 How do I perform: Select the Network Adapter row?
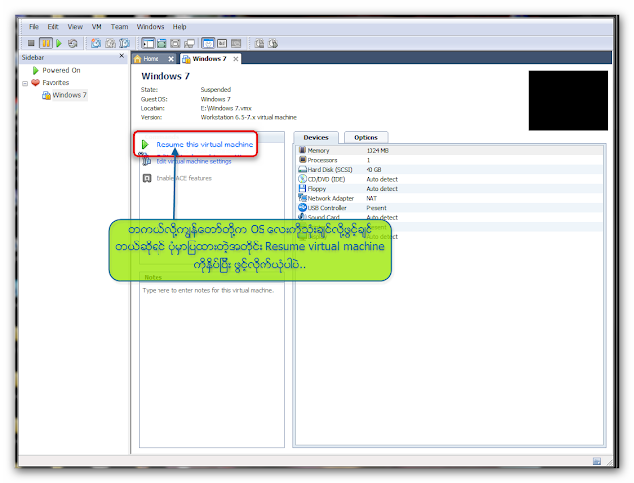click(x=449, y=198)
